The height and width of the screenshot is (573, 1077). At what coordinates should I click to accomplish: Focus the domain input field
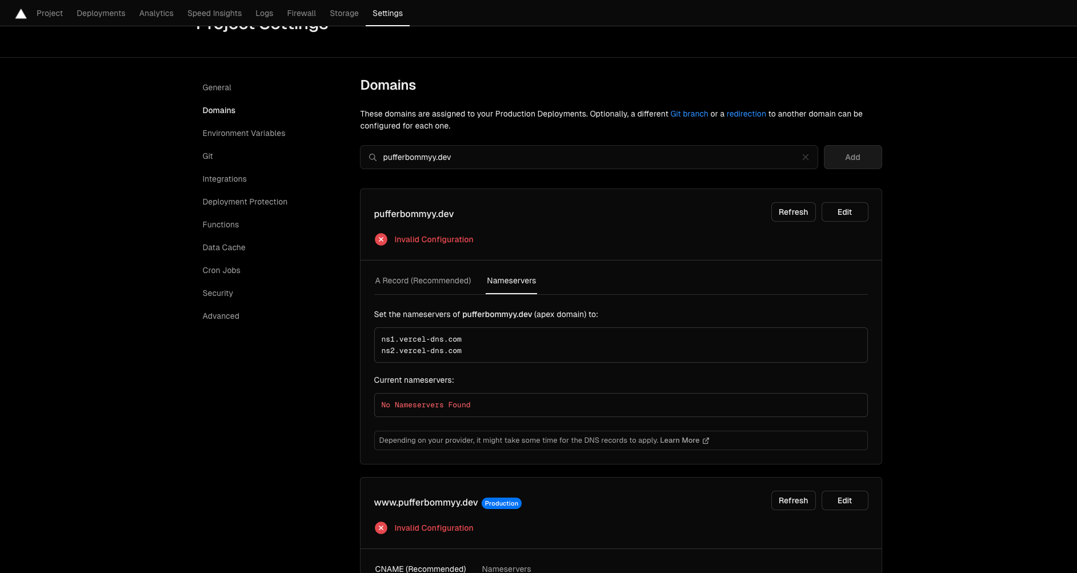click(x=589, y=157)
